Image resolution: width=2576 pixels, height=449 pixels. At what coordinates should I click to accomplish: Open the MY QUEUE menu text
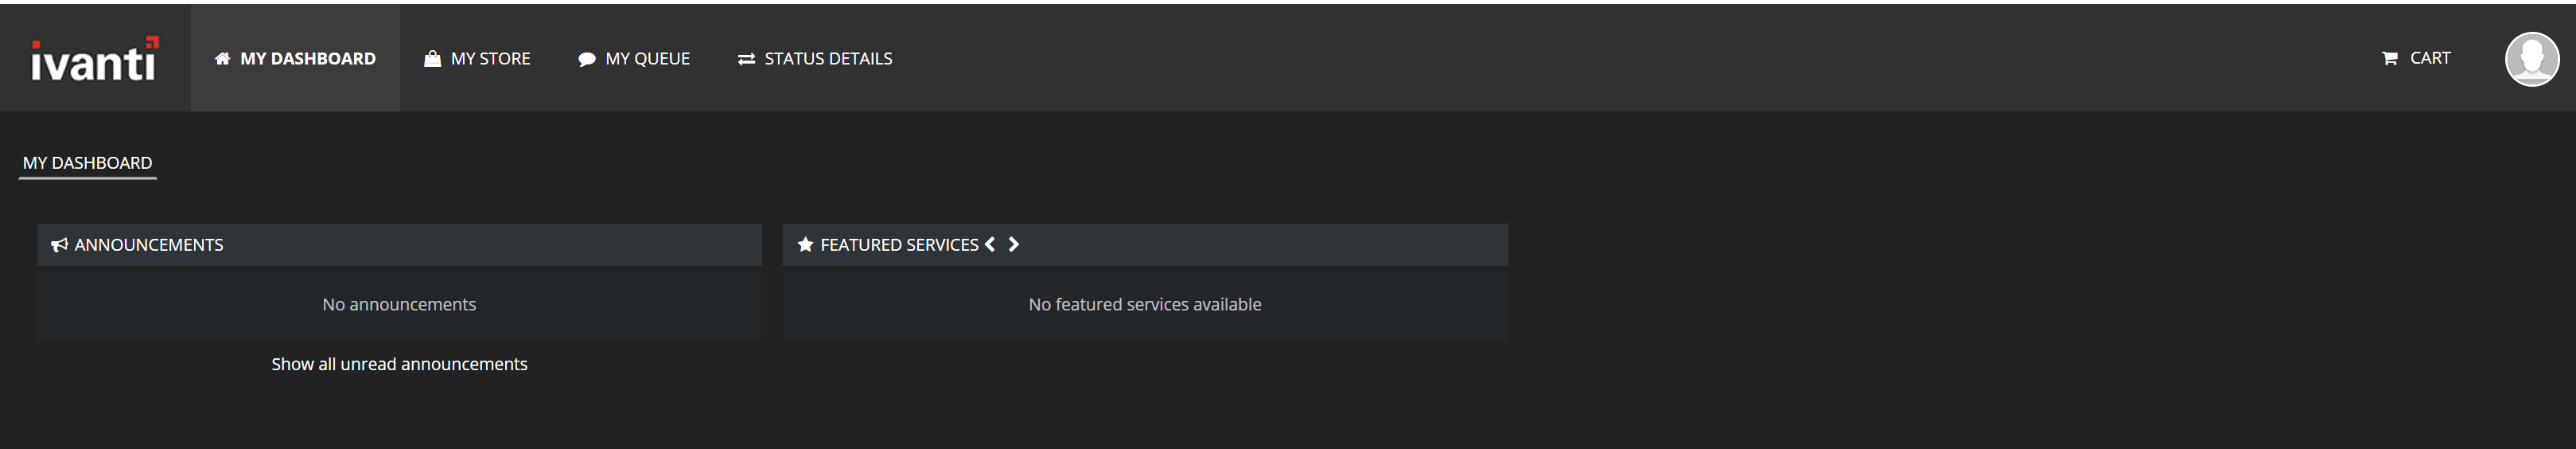coord(647,59)
